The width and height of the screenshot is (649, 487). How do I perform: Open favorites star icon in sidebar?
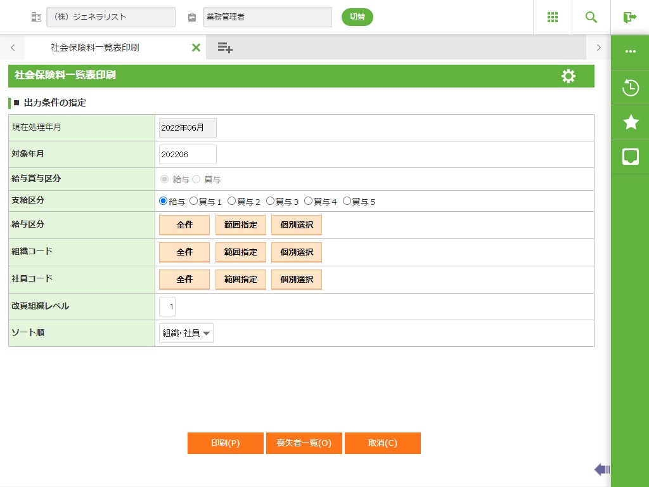pos(630,122)
